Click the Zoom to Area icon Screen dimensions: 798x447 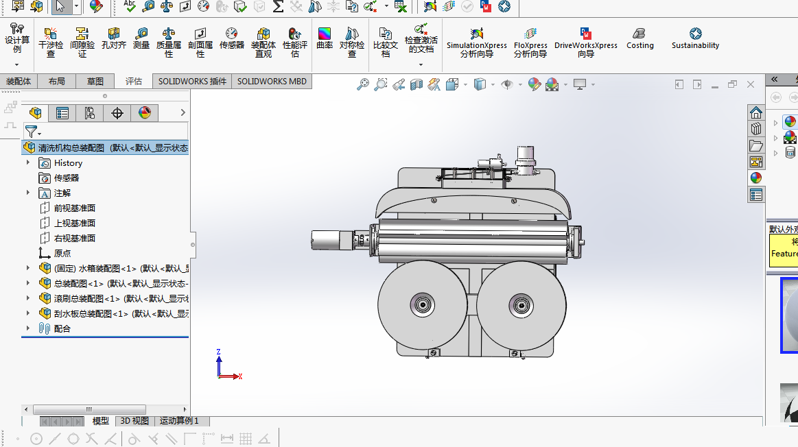pos(381,84)
